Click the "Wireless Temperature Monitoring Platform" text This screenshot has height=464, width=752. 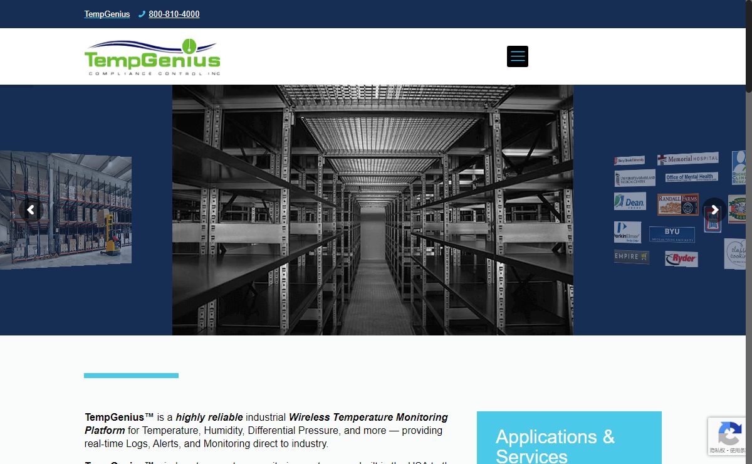[266, 424]
